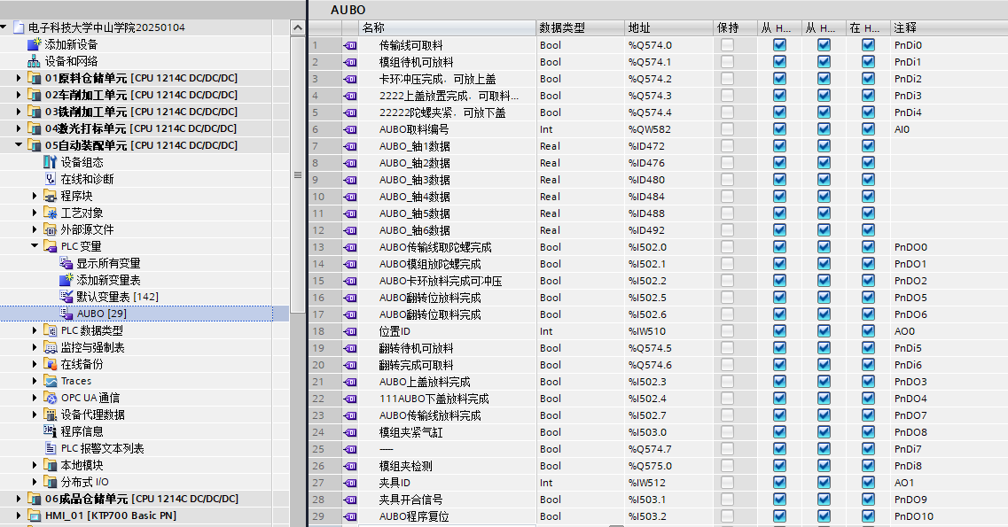Screen dimensions: 1008x527
Task: Expand 04激光打标单元 tree node
Action: point(18,128)
